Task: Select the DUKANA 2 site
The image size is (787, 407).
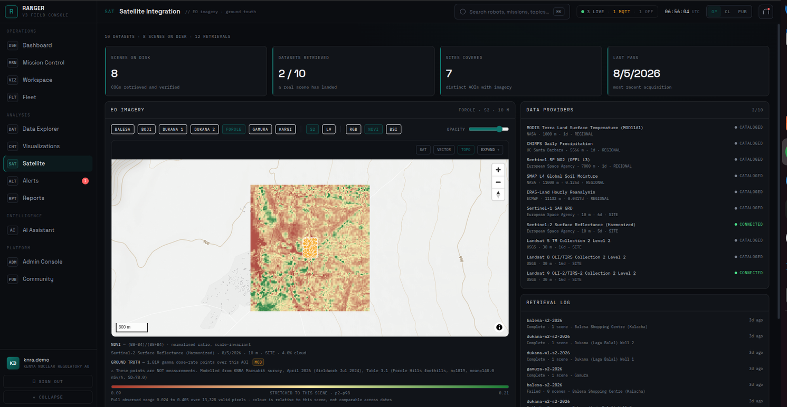Action: pyautogui.click(x=204, y=129)
